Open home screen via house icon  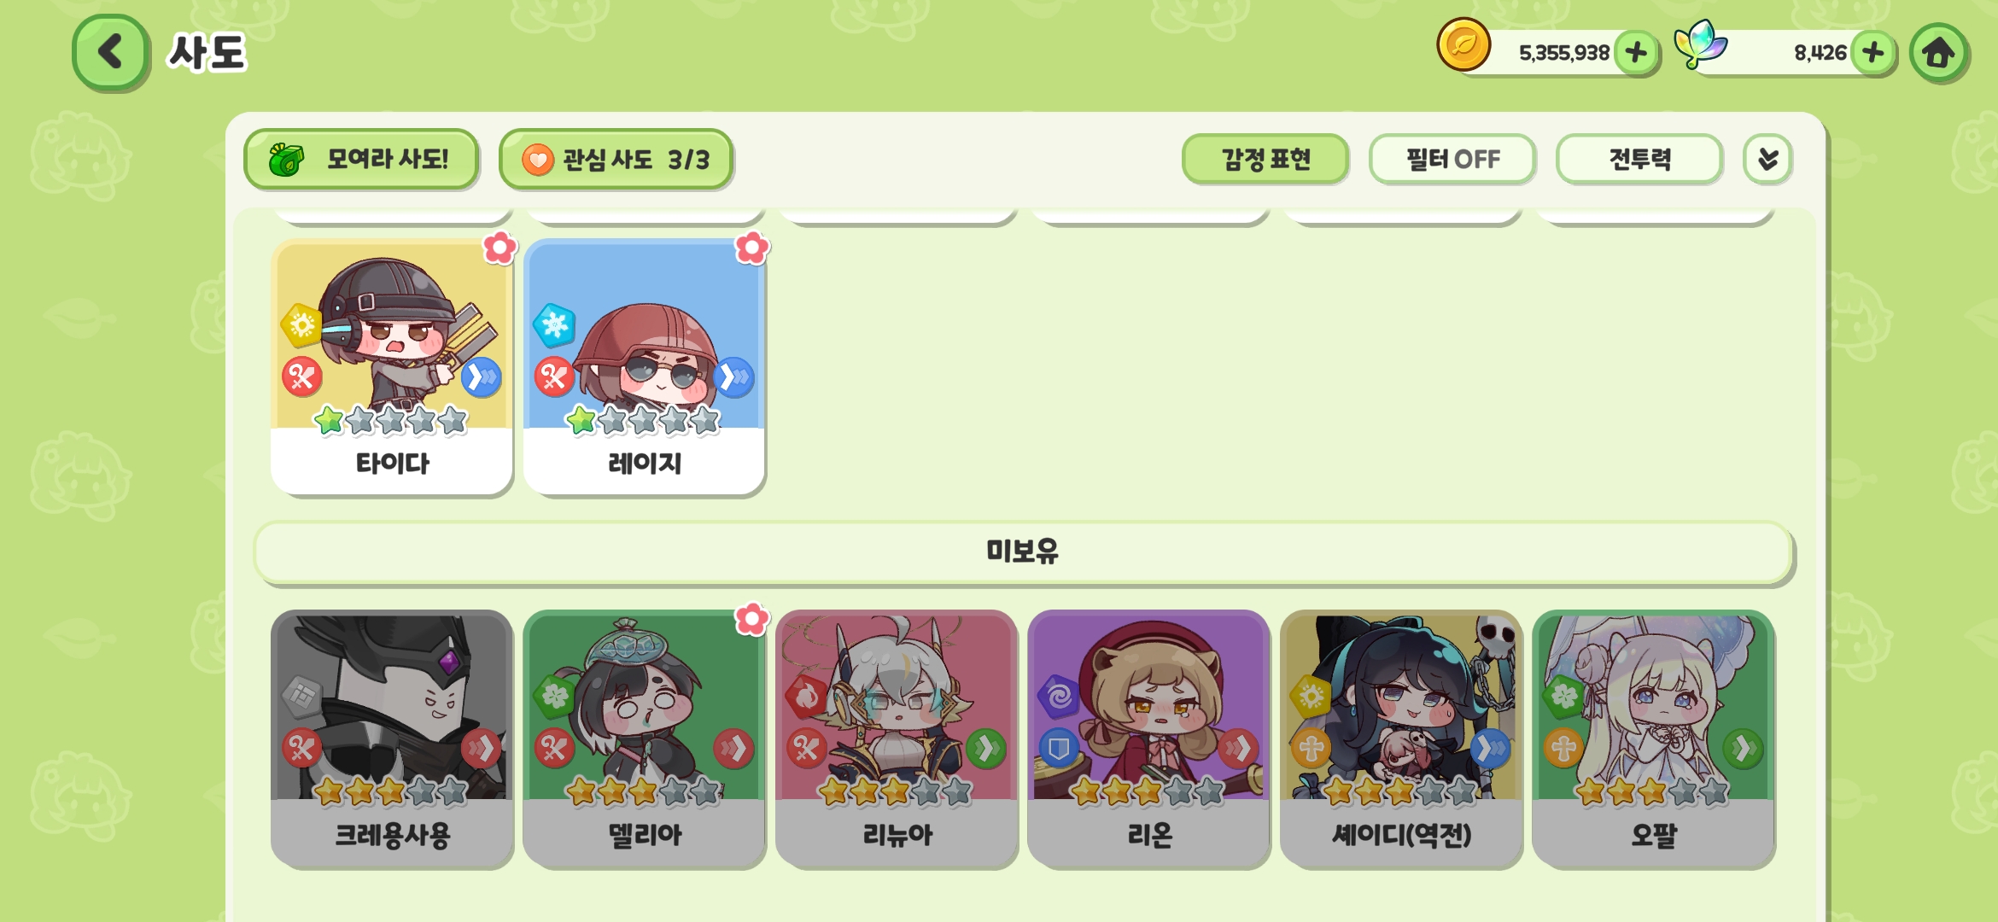1938,53
